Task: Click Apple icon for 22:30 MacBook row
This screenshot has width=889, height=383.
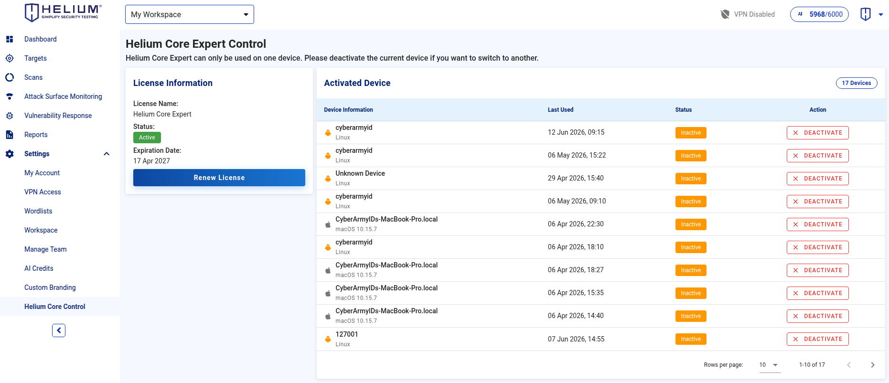Action: (328, 224)
